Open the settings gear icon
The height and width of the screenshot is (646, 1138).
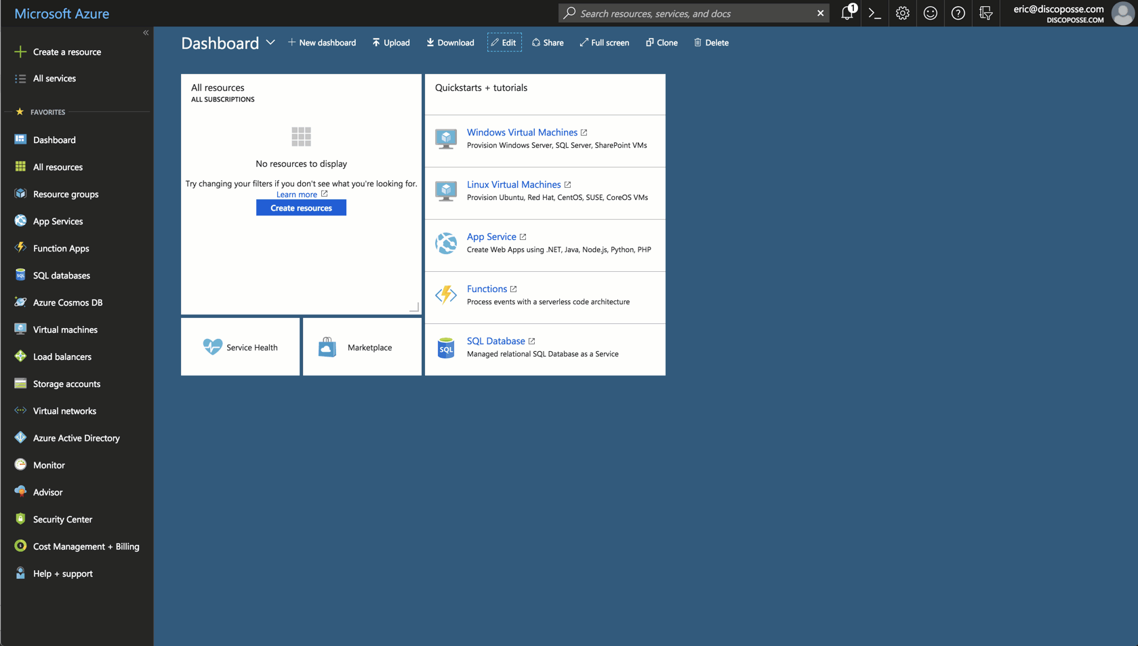click(x=902, y=14)
